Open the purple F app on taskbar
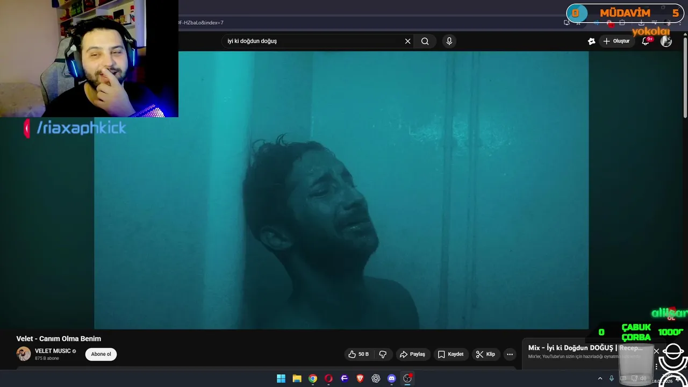 point(345,378)
